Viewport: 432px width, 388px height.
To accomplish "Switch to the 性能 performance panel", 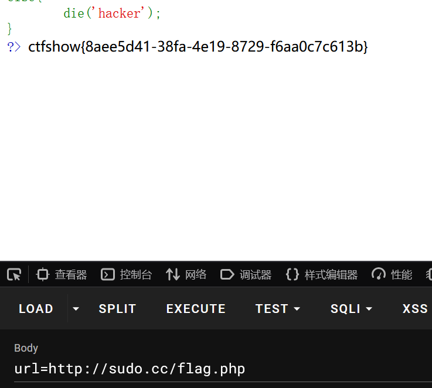I will (x=392, y=274).
